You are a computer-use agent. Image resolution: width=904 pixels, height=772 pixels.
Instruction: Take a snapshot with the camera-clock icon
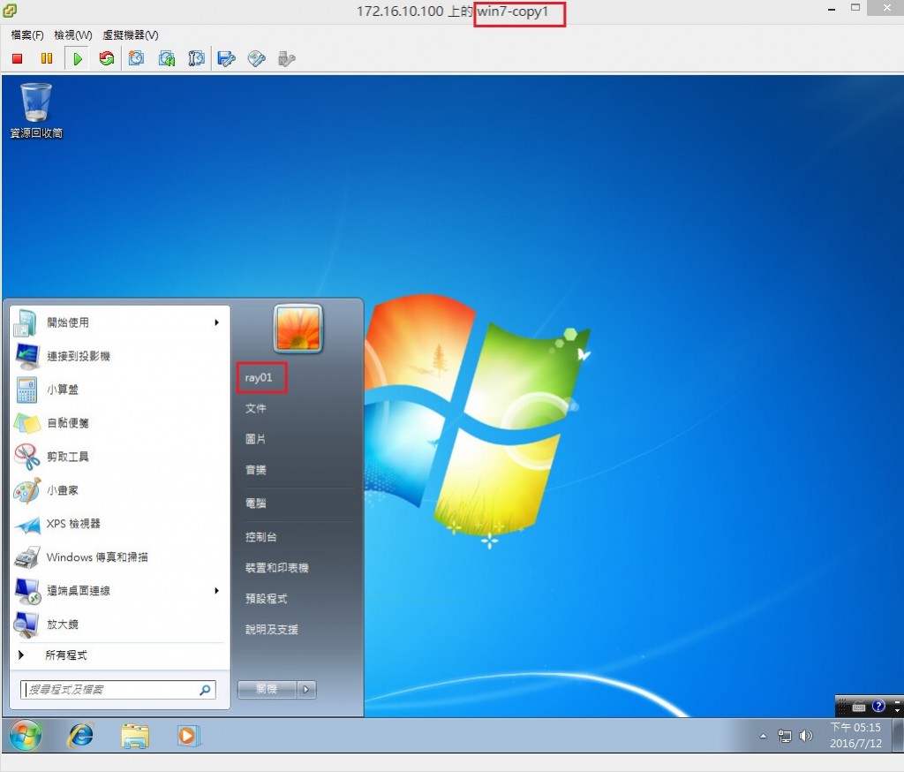pyautogui.click(x=136, y=58)
